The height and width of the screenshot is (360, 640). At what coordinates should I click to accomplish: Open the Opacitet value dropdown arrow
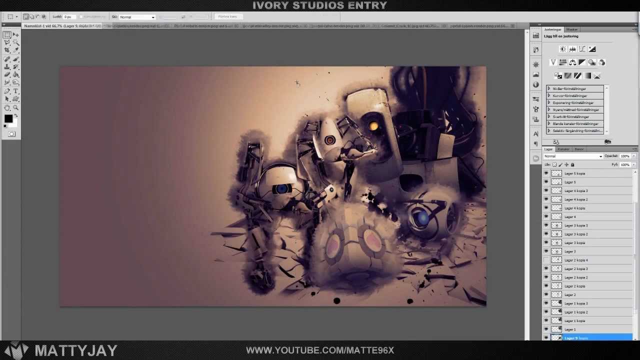pos(634,156)
